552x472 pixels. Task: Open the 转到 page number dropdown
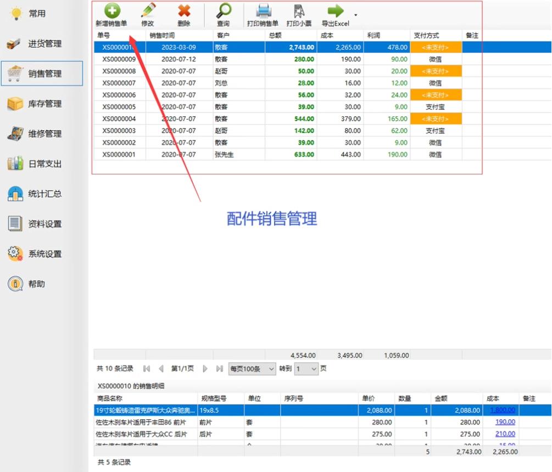[x=306, y=369]
